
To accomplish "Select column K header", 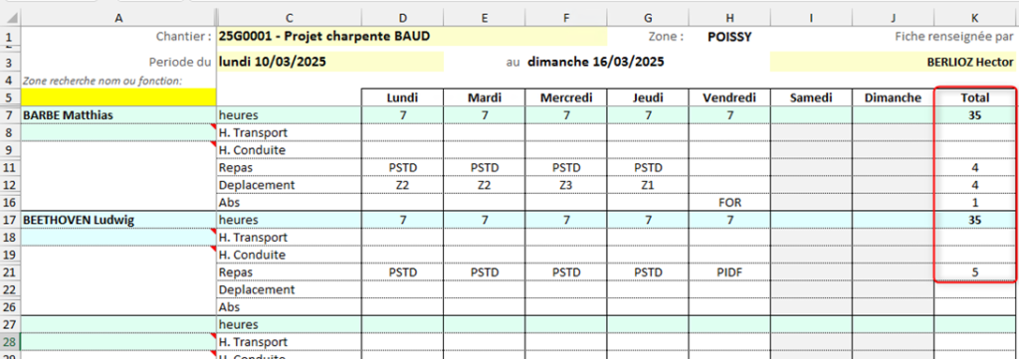I will 976,18.
